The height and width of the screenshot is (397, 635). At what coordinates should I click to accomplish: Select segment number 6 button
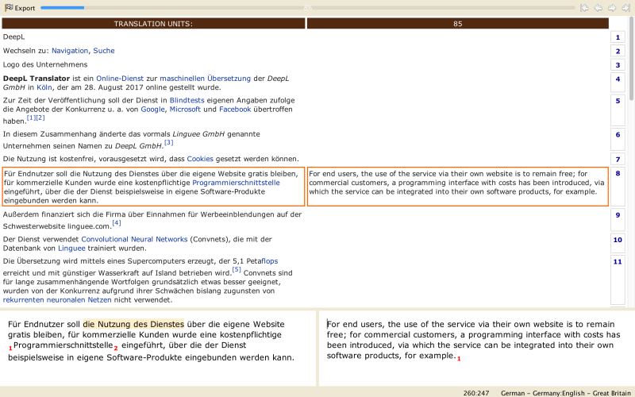tap(618, 140)
